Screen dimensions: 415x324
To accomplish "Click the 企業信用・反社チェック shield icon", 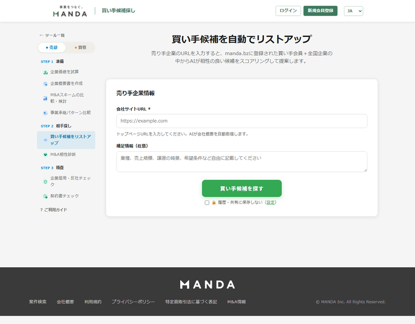I will click(x=45, y=182).
